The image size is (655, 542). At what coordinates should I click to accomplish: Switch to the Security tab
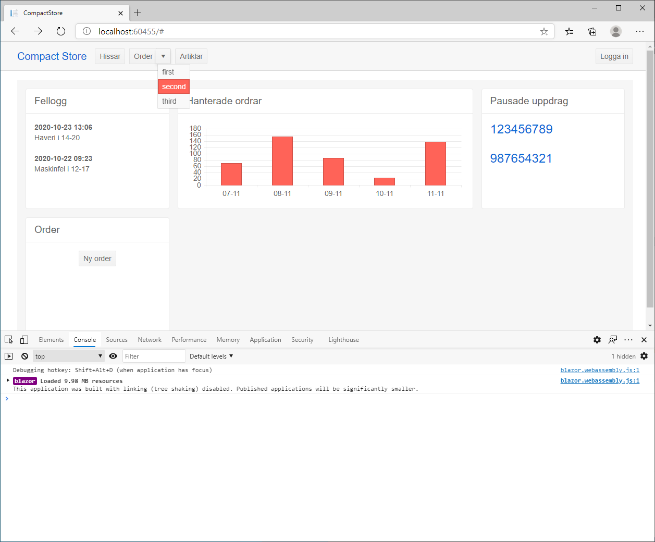(302, 340)
